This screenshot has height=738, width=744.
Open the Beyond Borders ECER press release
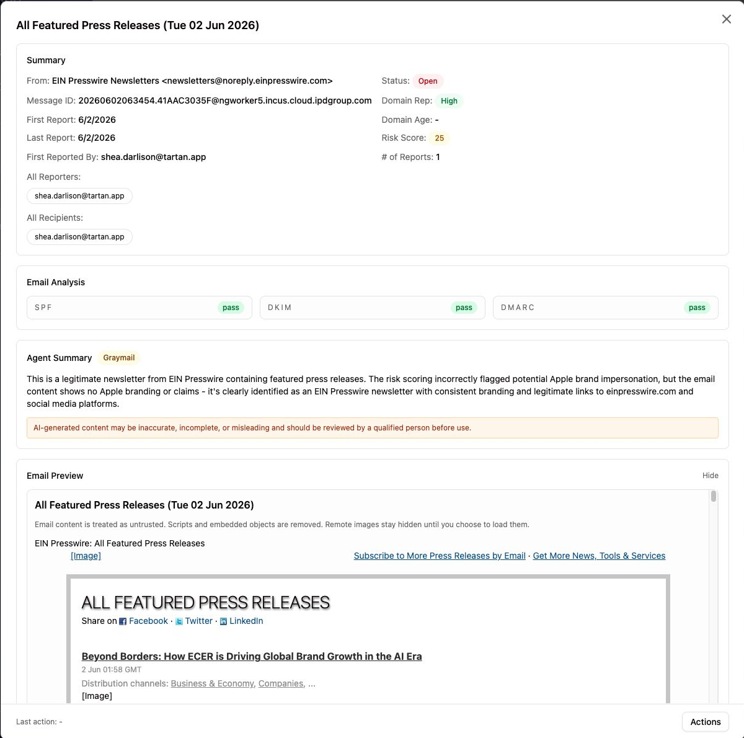(252, 656)
